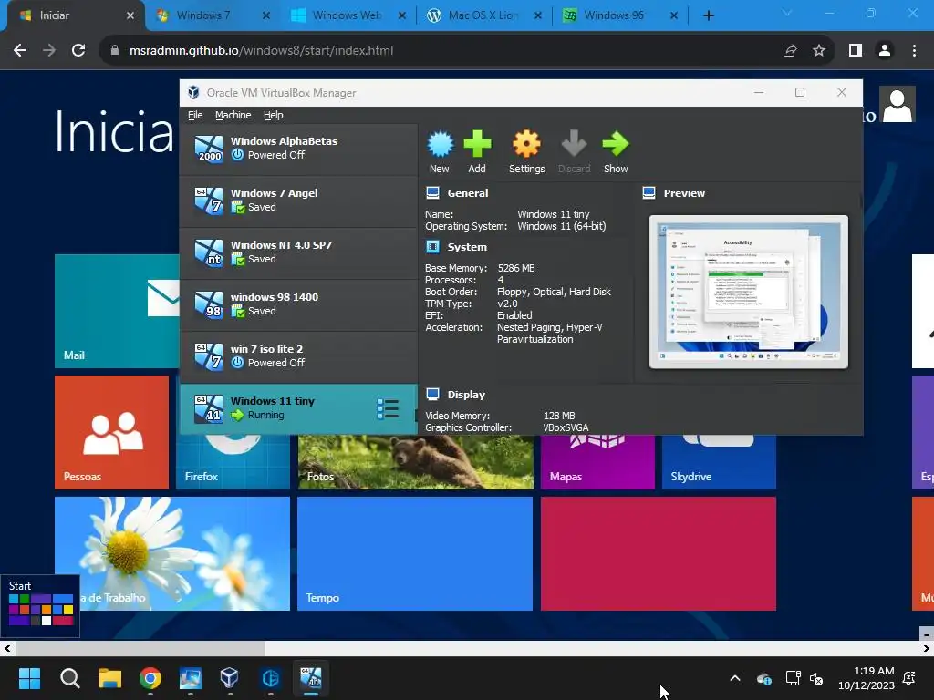Click the page horizontal scrollbar thumb
This screenshot has width=934, height=700.
tap(140, 648)
